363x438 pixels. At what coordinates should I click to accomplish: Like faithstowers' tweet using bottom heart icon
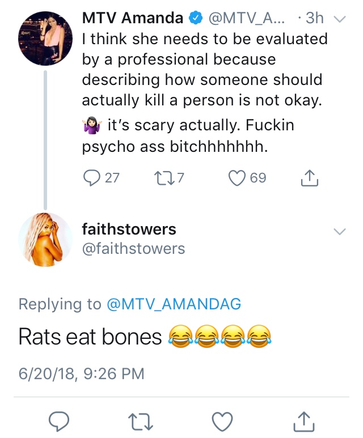coord(222,422)
